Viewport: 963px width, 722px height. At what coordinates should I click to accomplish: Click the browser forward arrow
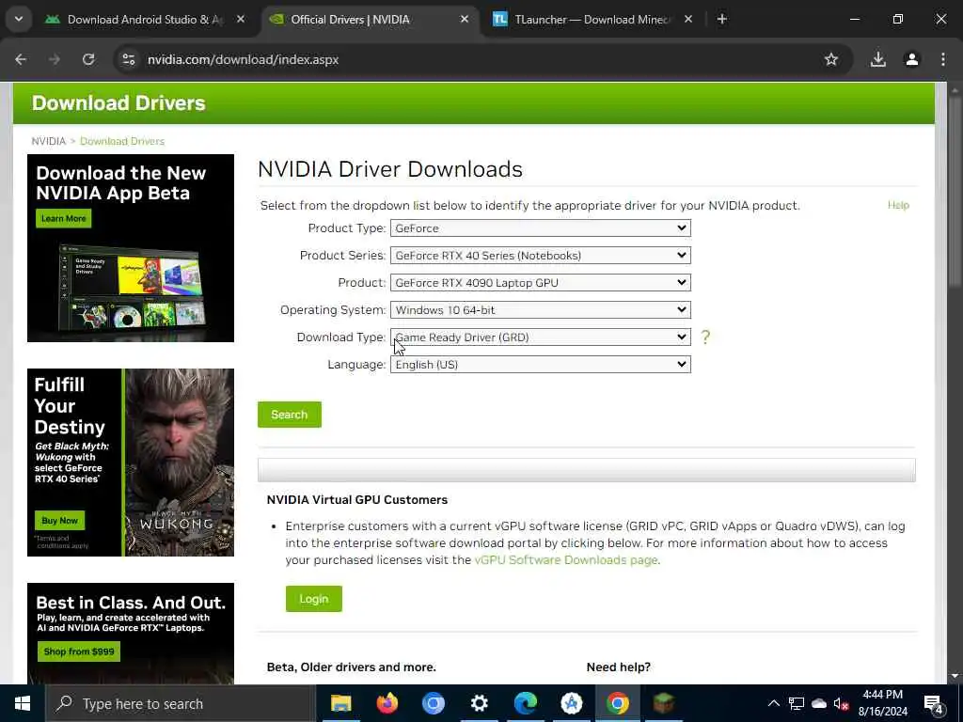[x=55, y=59]
